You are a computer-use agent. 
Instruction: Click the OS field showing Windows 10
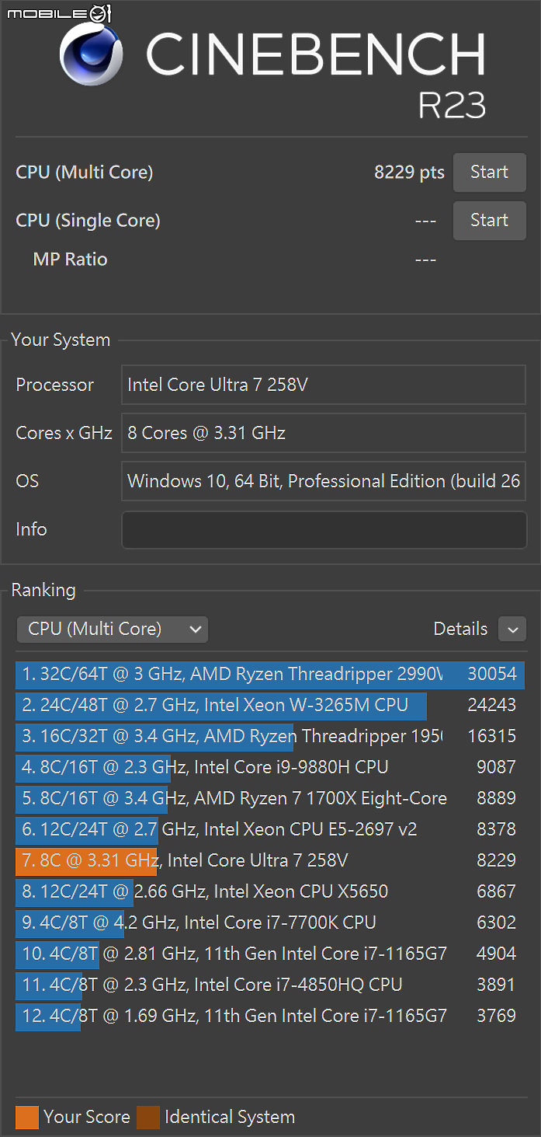pyautogui.click(x=324, y=481)
